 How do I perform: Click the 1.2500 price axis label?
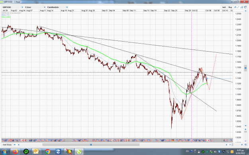coord(238,14)
